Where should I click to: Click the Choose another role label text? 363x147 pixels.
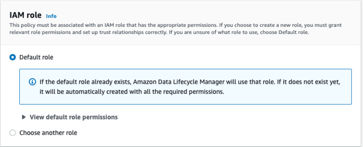[48, 133]
